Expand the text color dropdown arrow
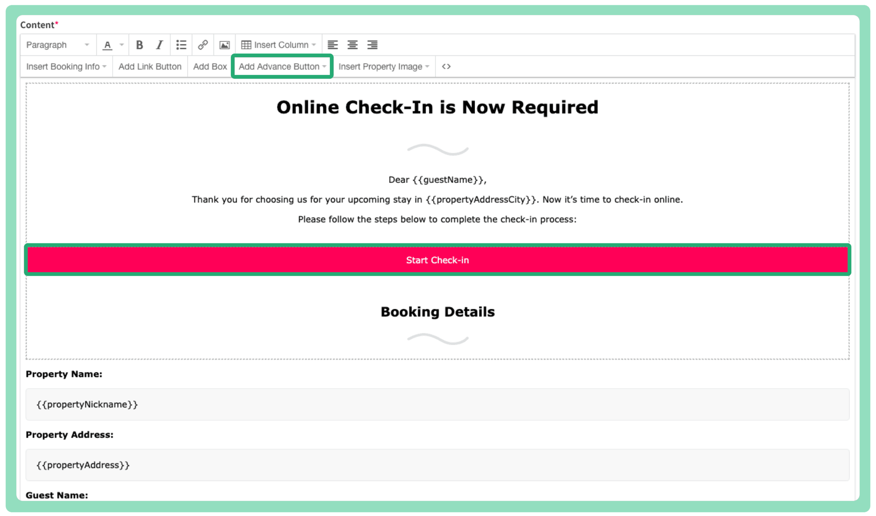876x516 pixels. [122, 45]
